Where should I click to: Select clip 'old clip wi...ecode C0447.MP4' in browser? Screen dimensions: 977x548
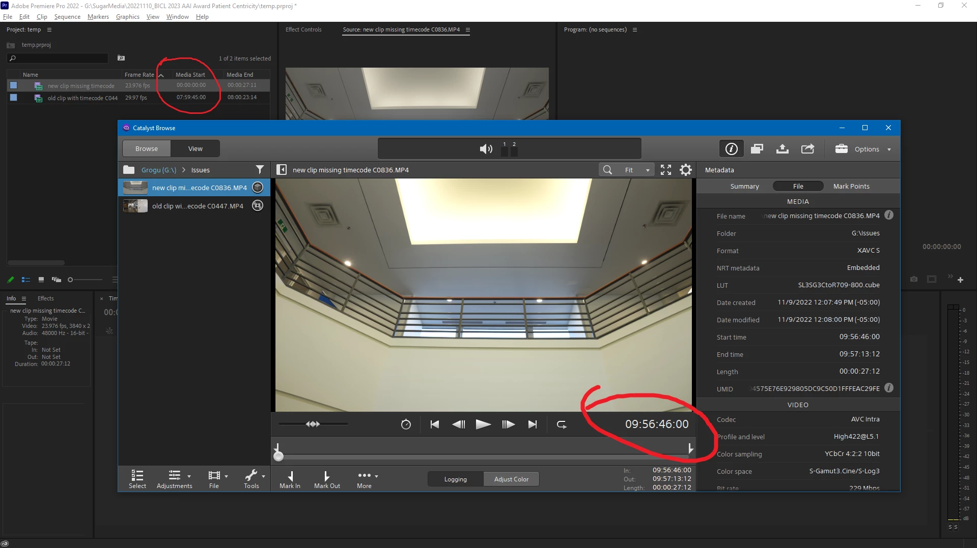(x=194, y=206)
